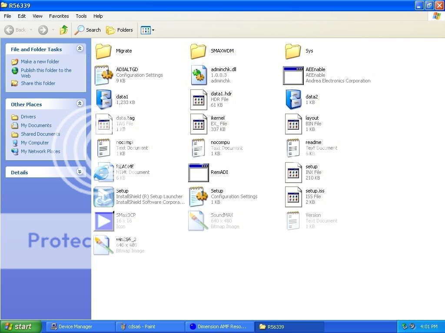Select the ADIALTGD configuration settings file

(104, 75)
